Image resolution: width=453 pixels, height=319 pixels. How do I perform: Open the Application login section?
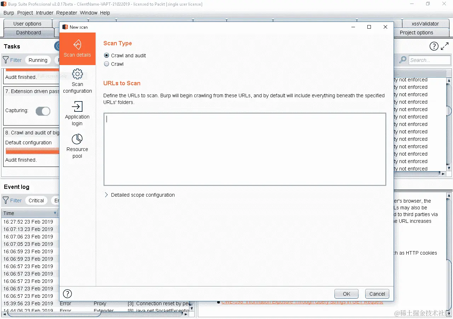coord(77,114)
